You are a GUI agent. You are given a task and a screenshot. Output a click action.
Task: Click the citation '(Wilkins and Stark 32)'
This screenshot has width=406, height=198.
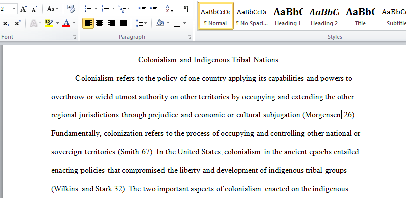pos(89,189)
